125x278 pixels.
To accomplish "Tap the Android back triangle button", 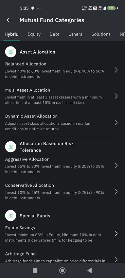I will coord(90,270).
